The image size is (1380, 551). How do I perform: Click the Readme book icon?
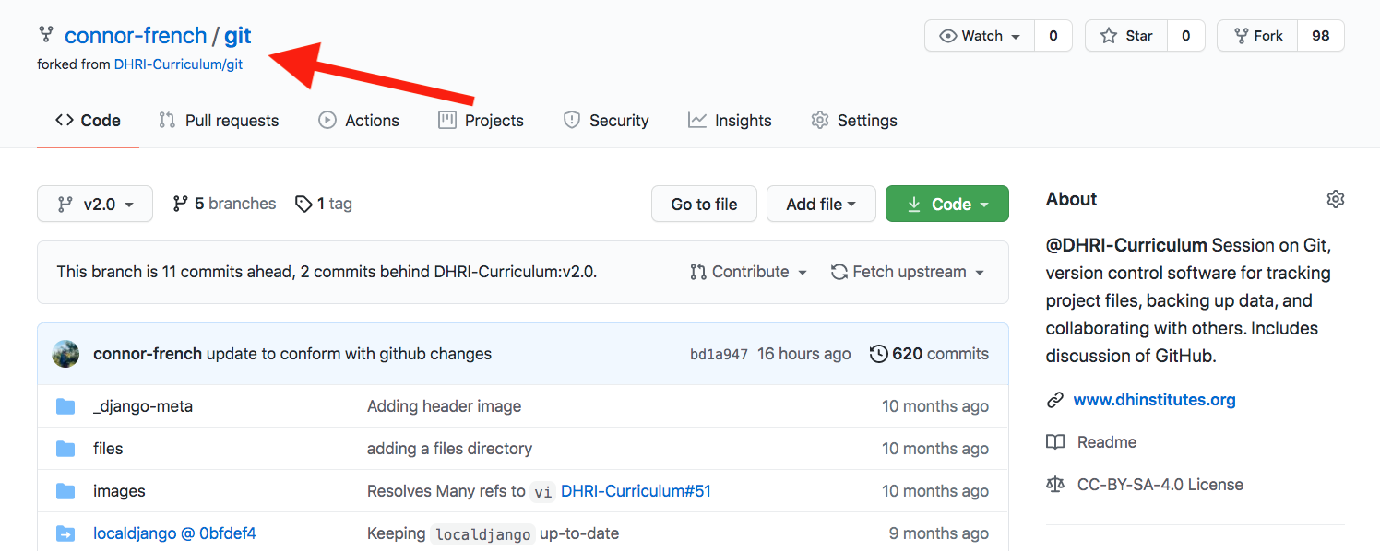point(1055,442)
